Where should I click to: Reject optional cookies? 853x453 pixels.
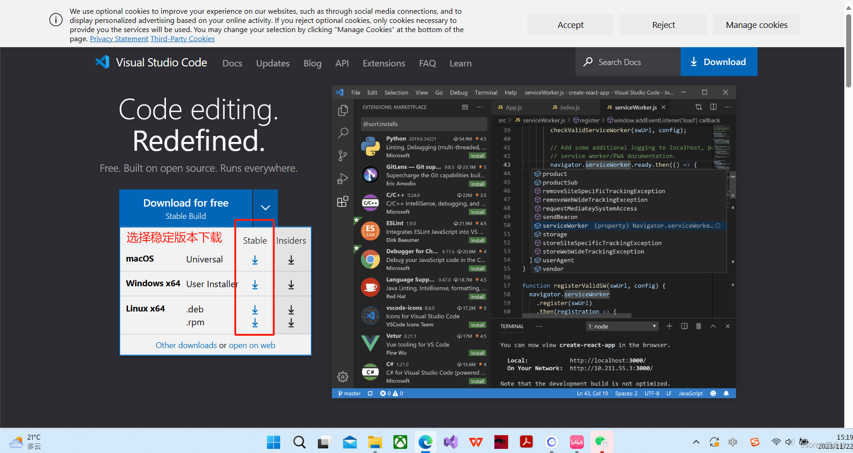tap(664, 25)
